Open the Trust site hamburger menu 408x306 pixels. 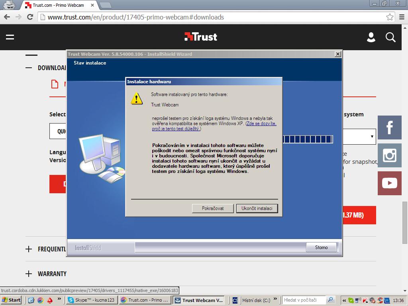(x=10, y=37)
